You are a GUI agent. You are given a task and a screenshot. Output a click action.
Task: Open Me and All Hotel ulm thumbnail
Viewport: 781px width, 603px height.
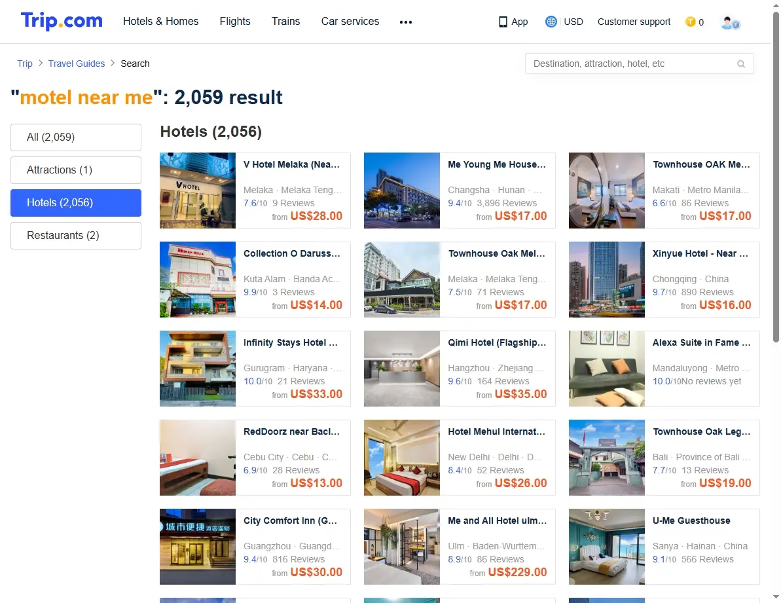[x=402, y=547]
